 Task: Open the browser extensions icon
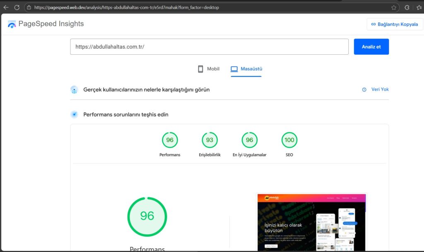tap(407, 7)
